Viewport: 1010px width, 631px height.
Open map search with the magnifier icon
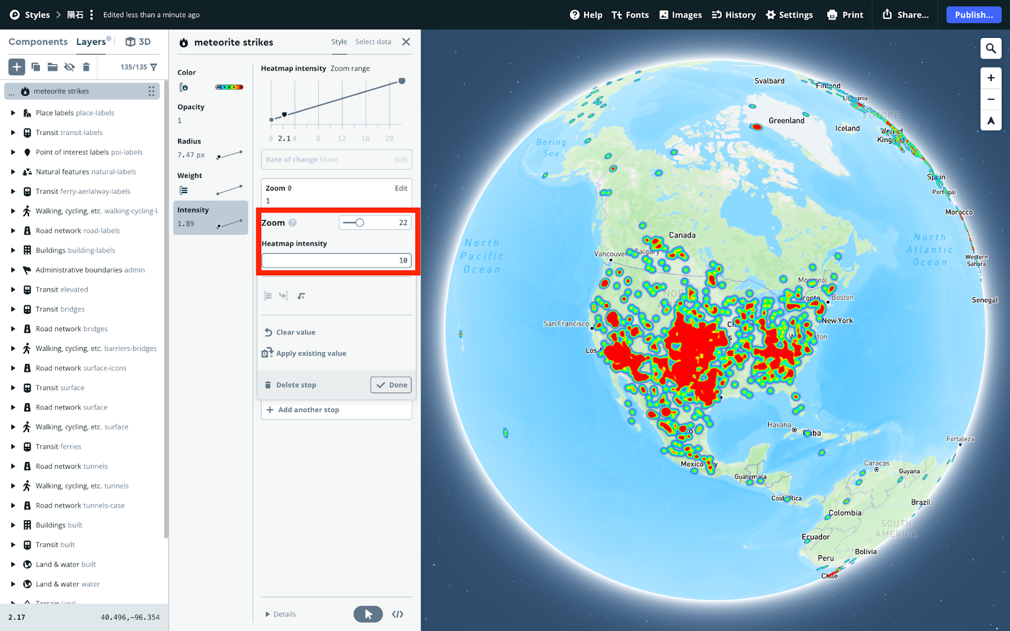(x=990, y=48)
